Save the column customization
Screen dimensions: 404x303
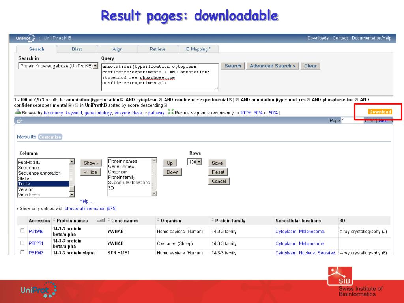[217, 163]
